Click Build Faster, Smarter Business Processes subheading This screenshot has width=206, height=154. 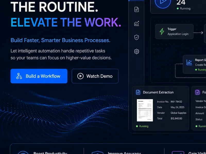click(x=61, y=40)
